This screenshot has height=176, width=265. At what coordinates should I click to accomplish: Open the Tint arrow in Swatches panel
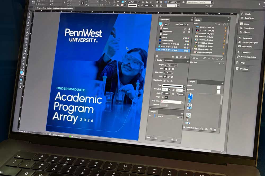tap(186, 25)
